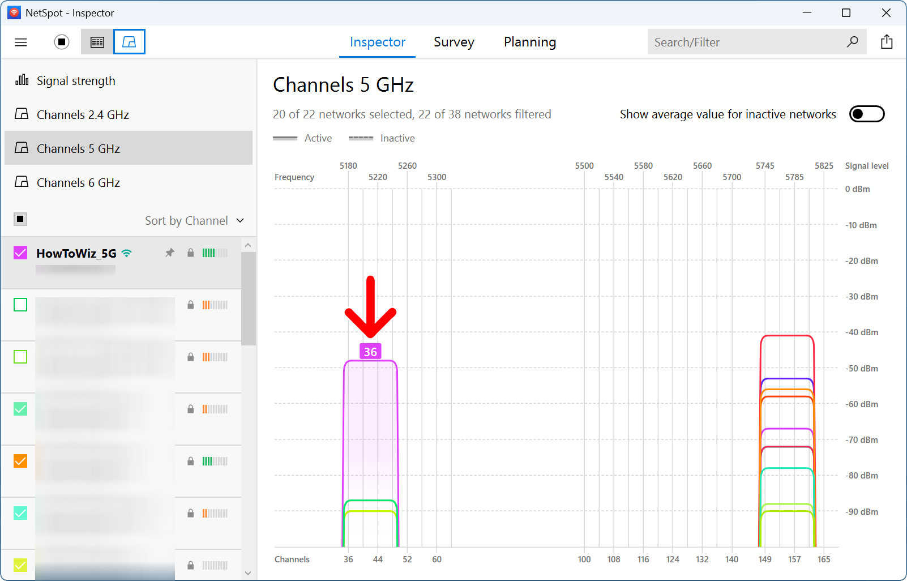Select the channels chart view icon
Screen dimensions: 907x581
coord(129,41)
